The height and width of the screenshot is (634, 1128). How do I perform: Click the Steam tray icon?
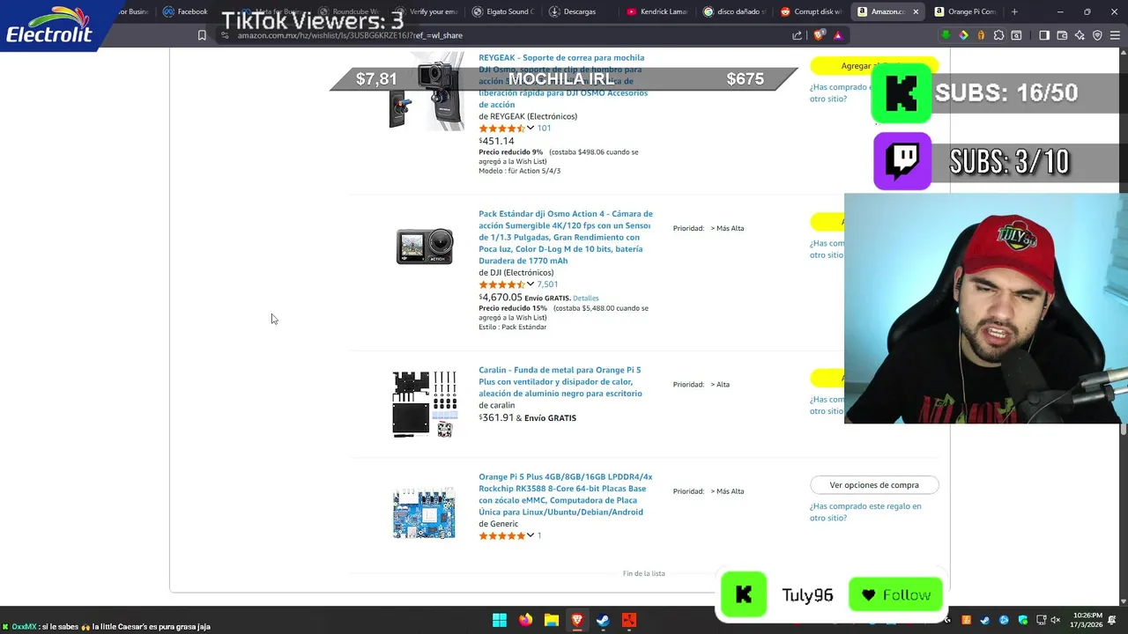pyautogui.click(x=985, y=621)
